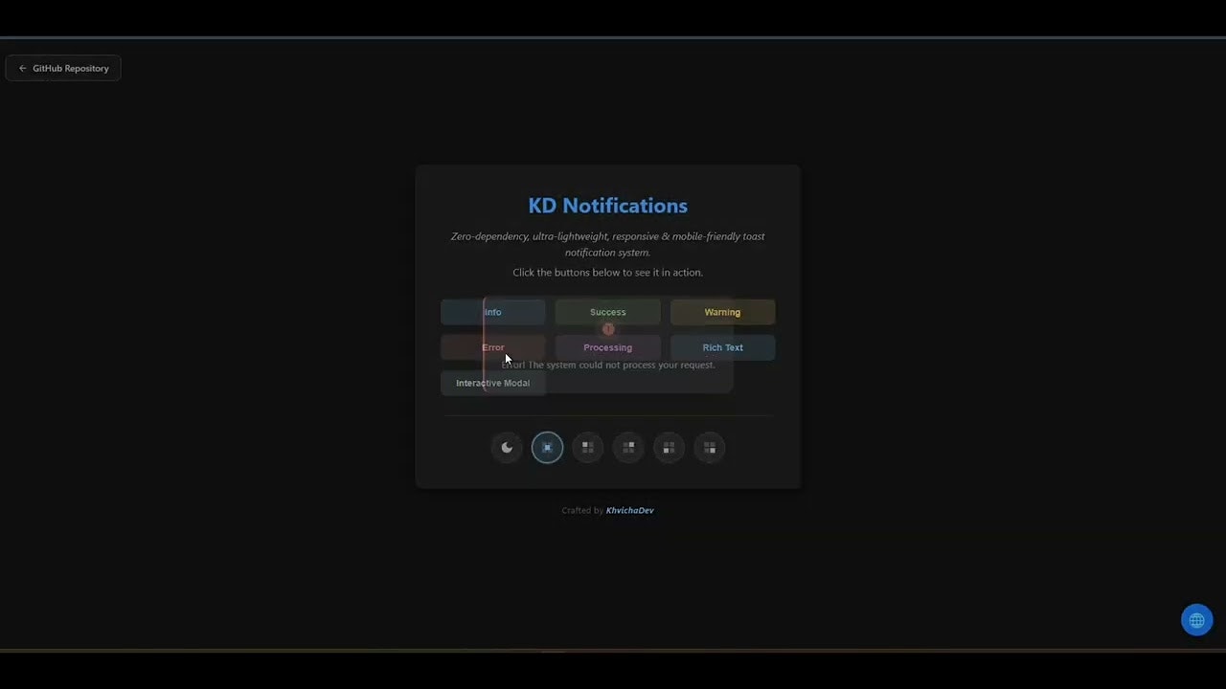The image size is (1226, 689).
Task: Click the spinning processing indicator icon
Action: pos(607,329)
